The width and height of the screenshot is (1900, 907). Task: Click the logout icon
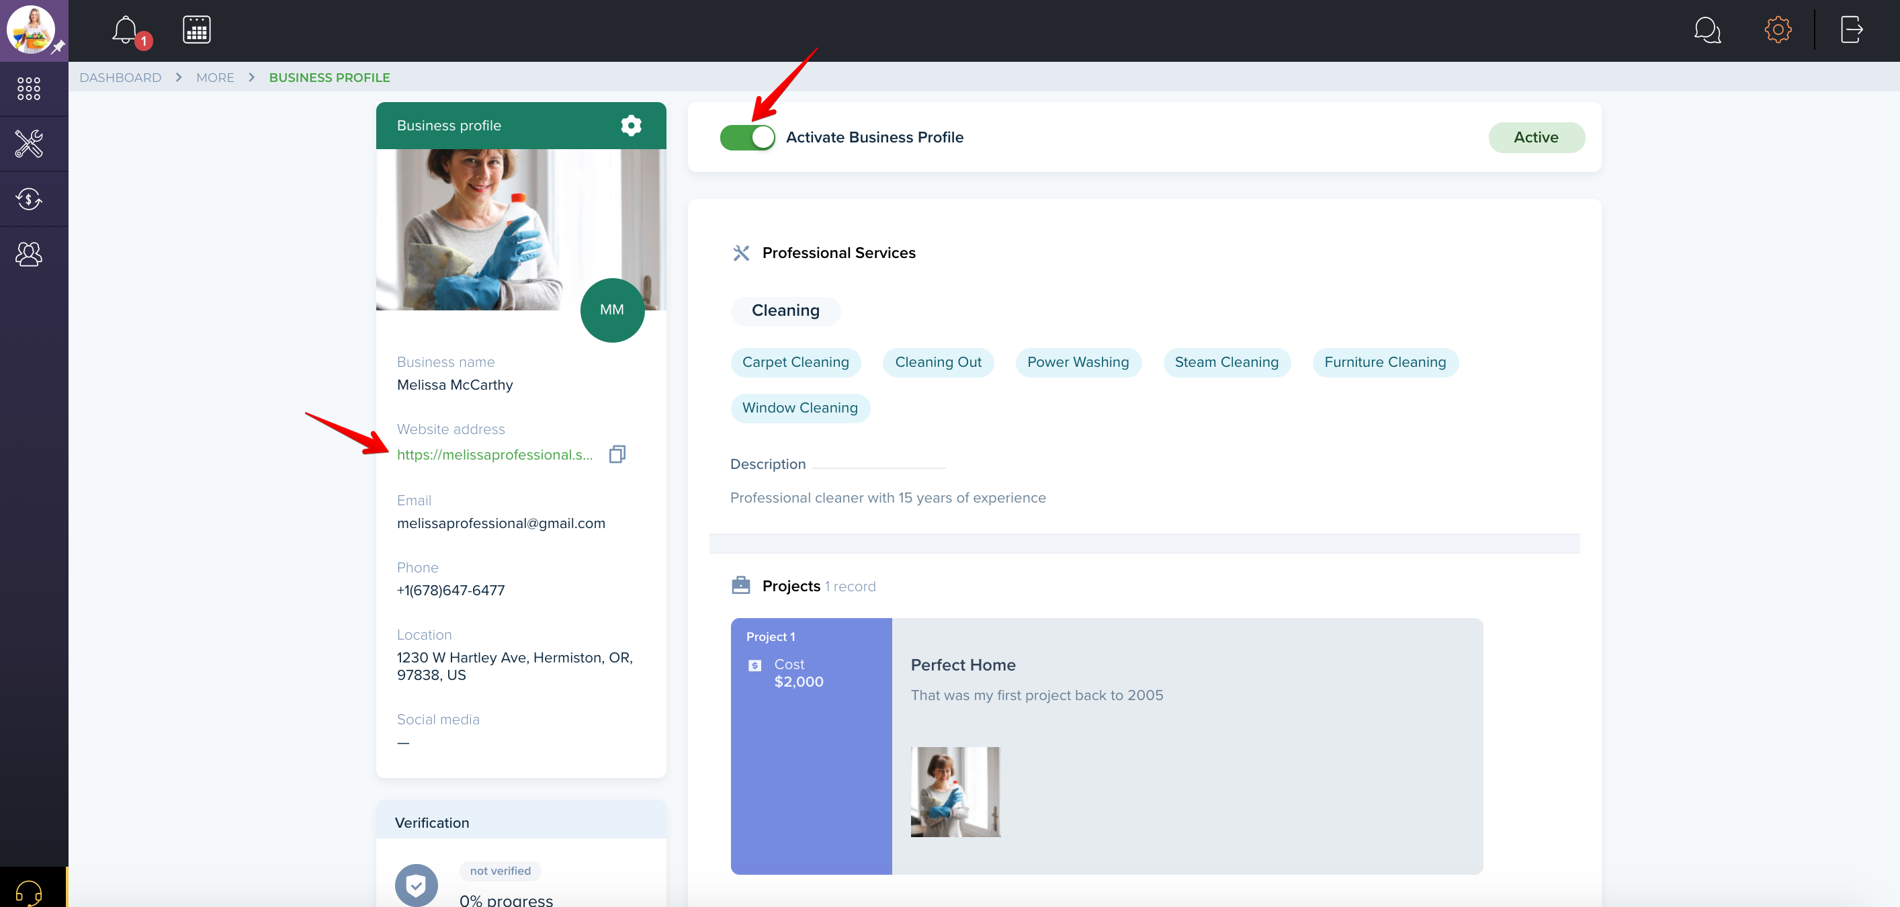[1852, 30]
